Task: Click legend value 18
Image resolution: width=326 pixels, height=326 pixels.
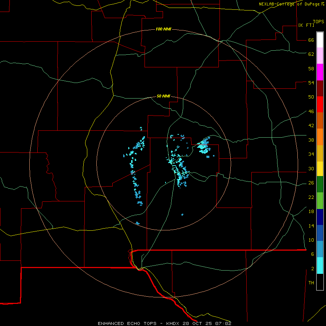Action: [311, 212]
